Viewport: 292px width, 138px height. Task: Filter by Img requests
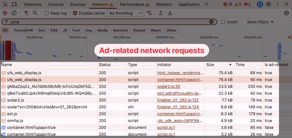point(89,30)
